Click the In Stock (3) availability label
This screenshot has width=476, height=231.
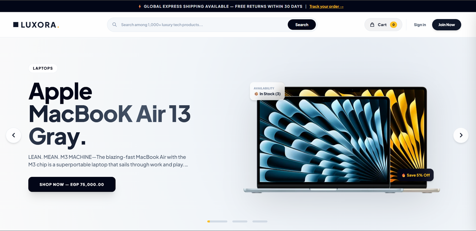pyautogui.click(x=267, y=91)
